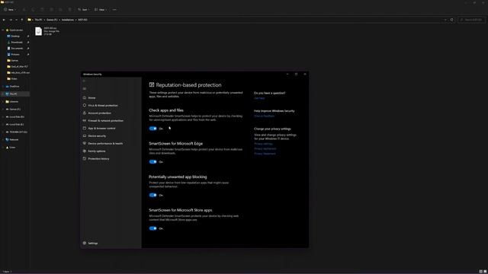
Task: Click the Search box in File Explorer
Action: point(471,20)
